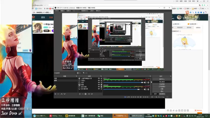Toggle lock on 窗口采集 source
The height and width of the screenshot is (118, 210).
101,87
